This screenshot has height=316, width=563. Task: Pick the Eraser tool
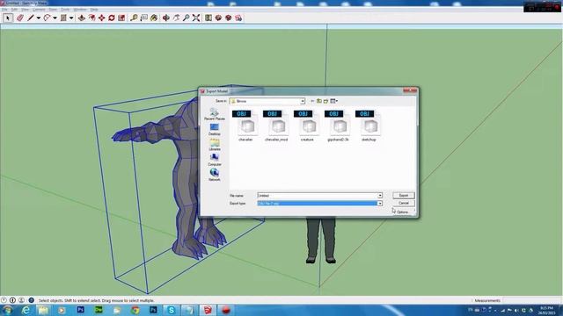20,18
